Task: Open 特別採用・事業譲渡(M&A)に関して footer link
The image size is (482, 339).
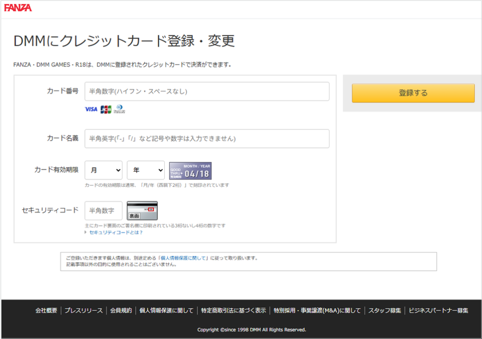Action: 317,311
